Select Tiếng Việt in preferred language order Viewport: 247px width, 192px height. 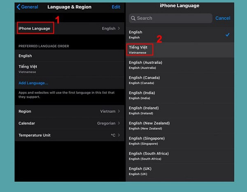(70, 69)
